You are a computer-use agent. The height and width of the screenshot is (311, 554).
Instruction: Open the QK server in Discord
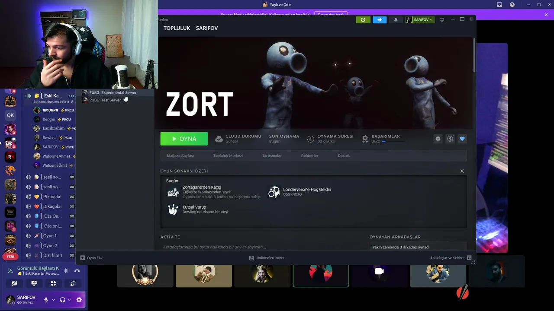pos(10,115)
